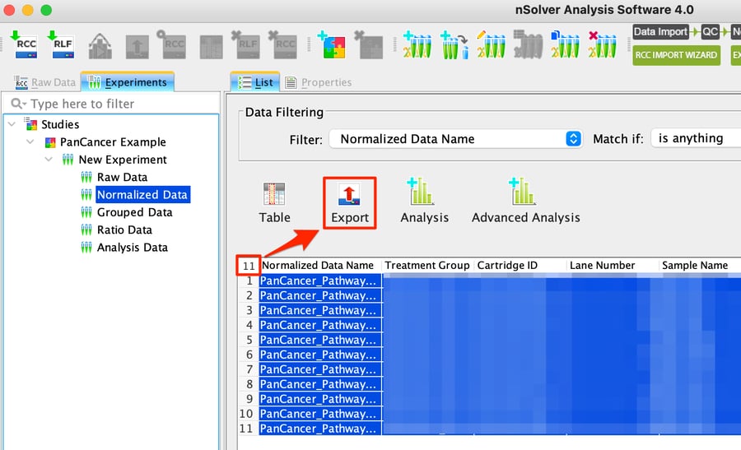Collapse the Studies tree node
The image size is (741, 450).
(12, 124)
